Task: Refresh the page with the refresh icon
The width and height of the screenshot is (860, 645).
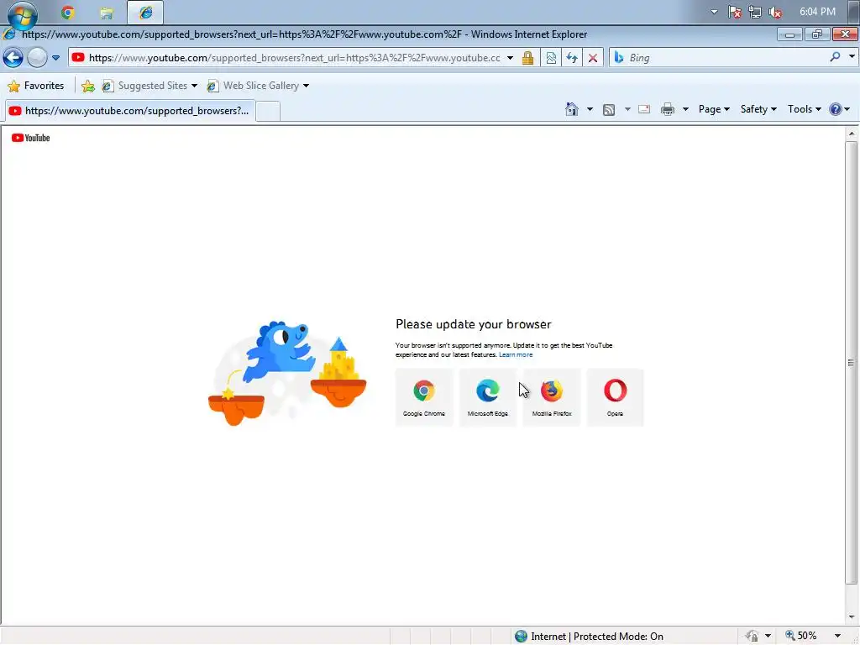Action: (572, 58)
